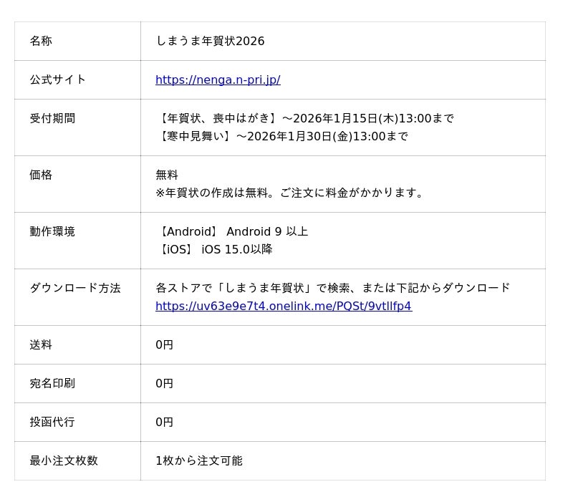The height and width of the screenshot is (502, 573).
Task: Click the iOS 15.0以降 requirement line
Action: point(214,249)
